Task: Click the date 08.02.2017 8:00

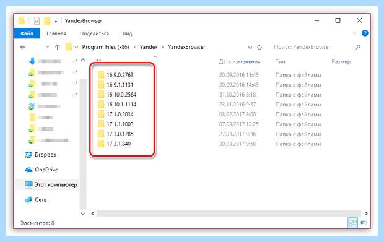Action: click(x=237, y=115)
